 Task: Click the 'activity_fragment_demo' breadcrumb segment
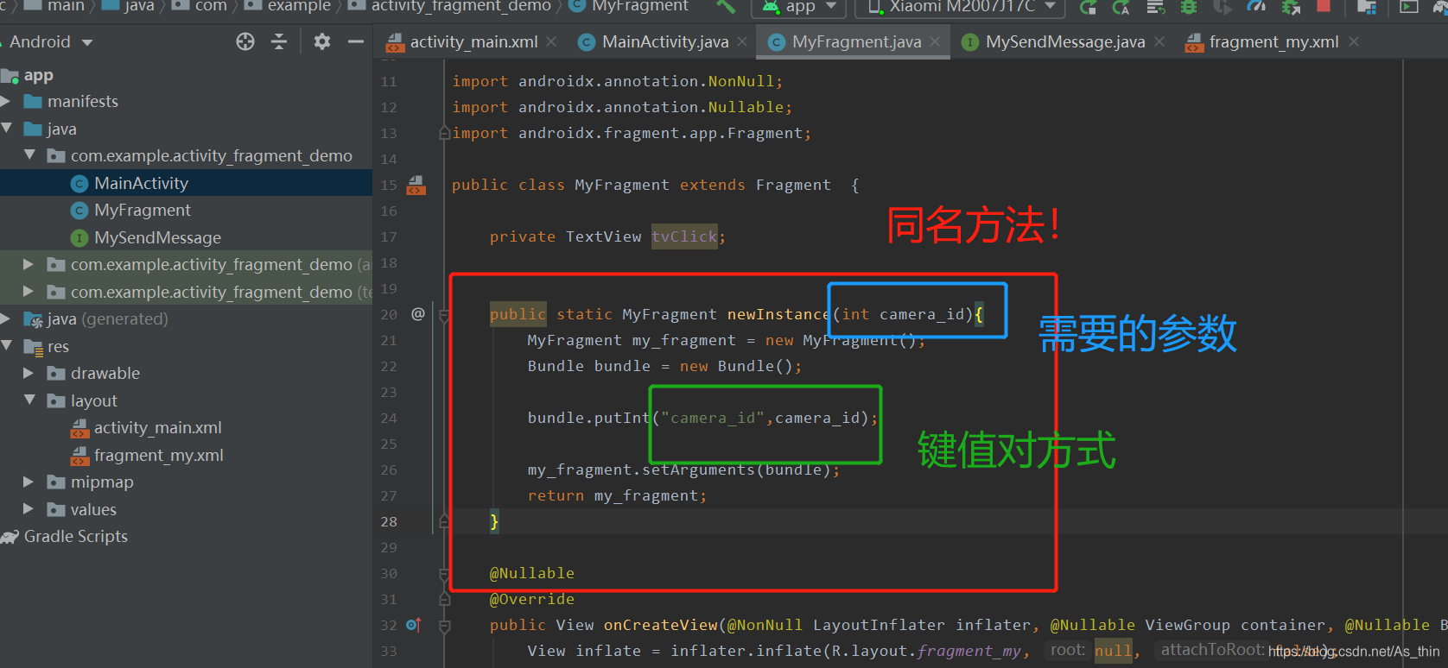point(460,7)
